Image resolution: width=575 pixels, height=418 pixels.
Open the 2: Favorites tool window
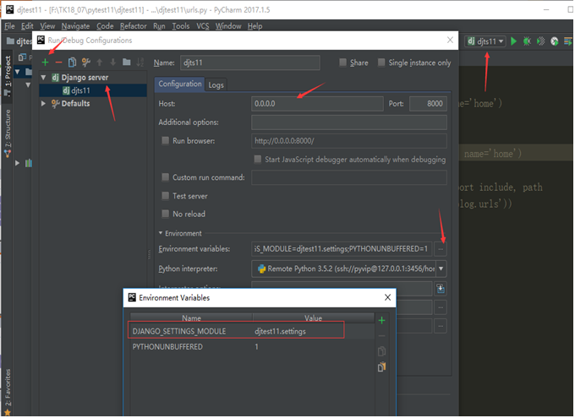[x=8, y=391]
